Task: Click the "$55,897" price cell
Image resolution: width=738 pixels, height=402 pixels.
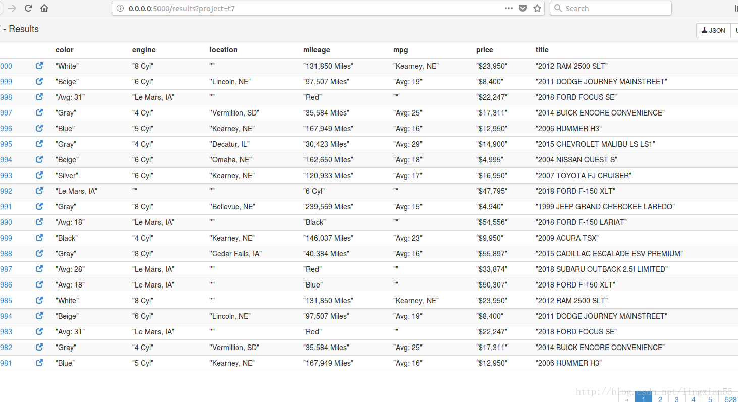Action: pyautogui.click(x=492, y=254)
